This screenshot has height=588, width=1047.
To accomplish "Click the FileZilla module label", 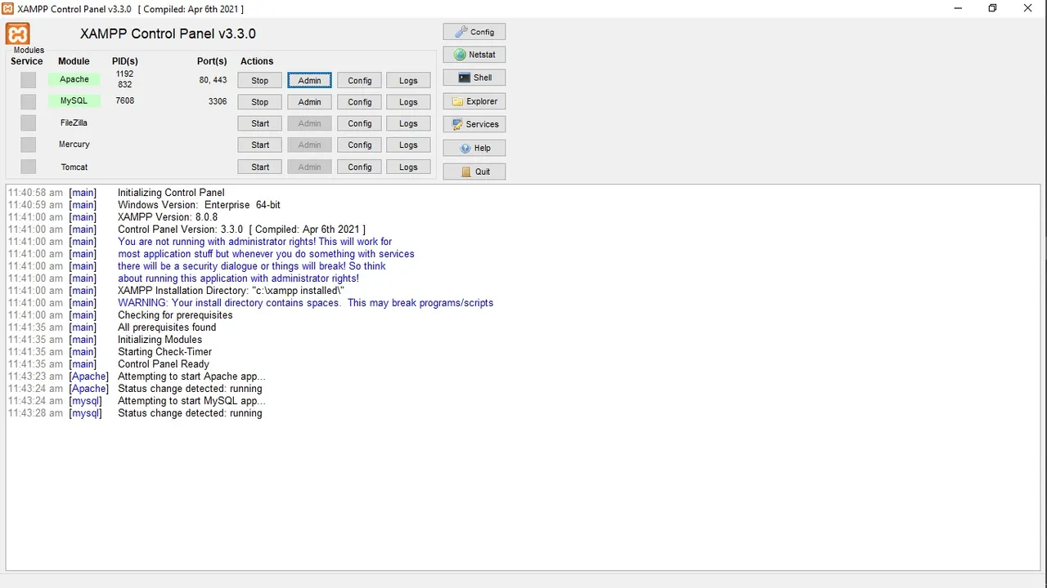I will tap(74, 122).
